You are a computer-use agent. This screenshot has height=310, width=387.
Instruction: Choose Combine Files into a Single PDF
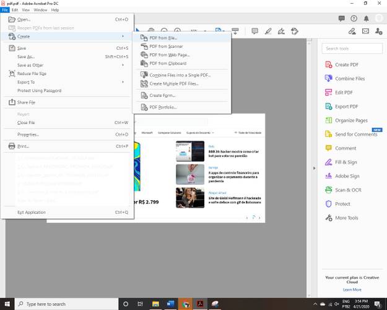[181, 75]
